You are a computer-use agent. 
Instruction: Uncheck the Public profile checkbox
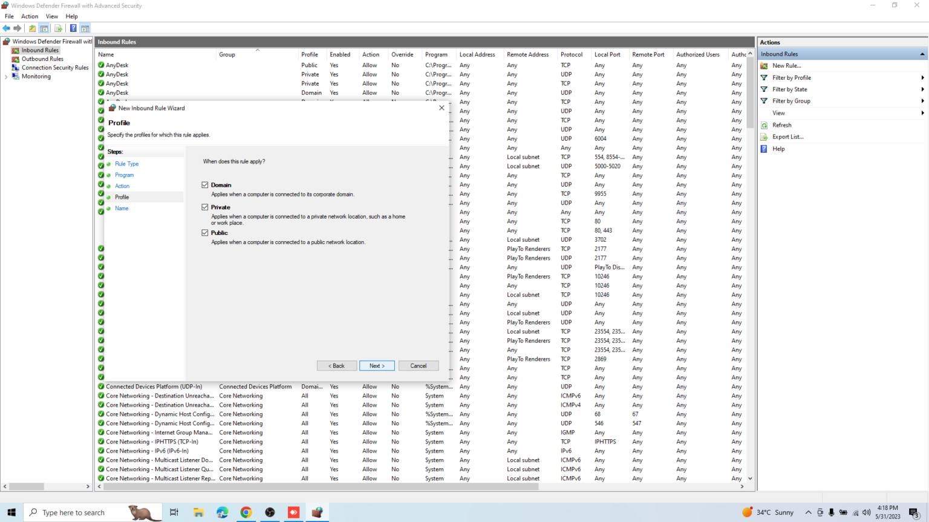pos(205,233)
